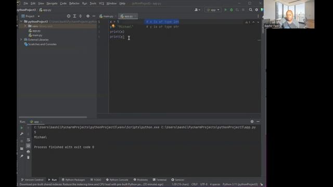Click lightbulb intention icon on line 2

click(113, 26)
